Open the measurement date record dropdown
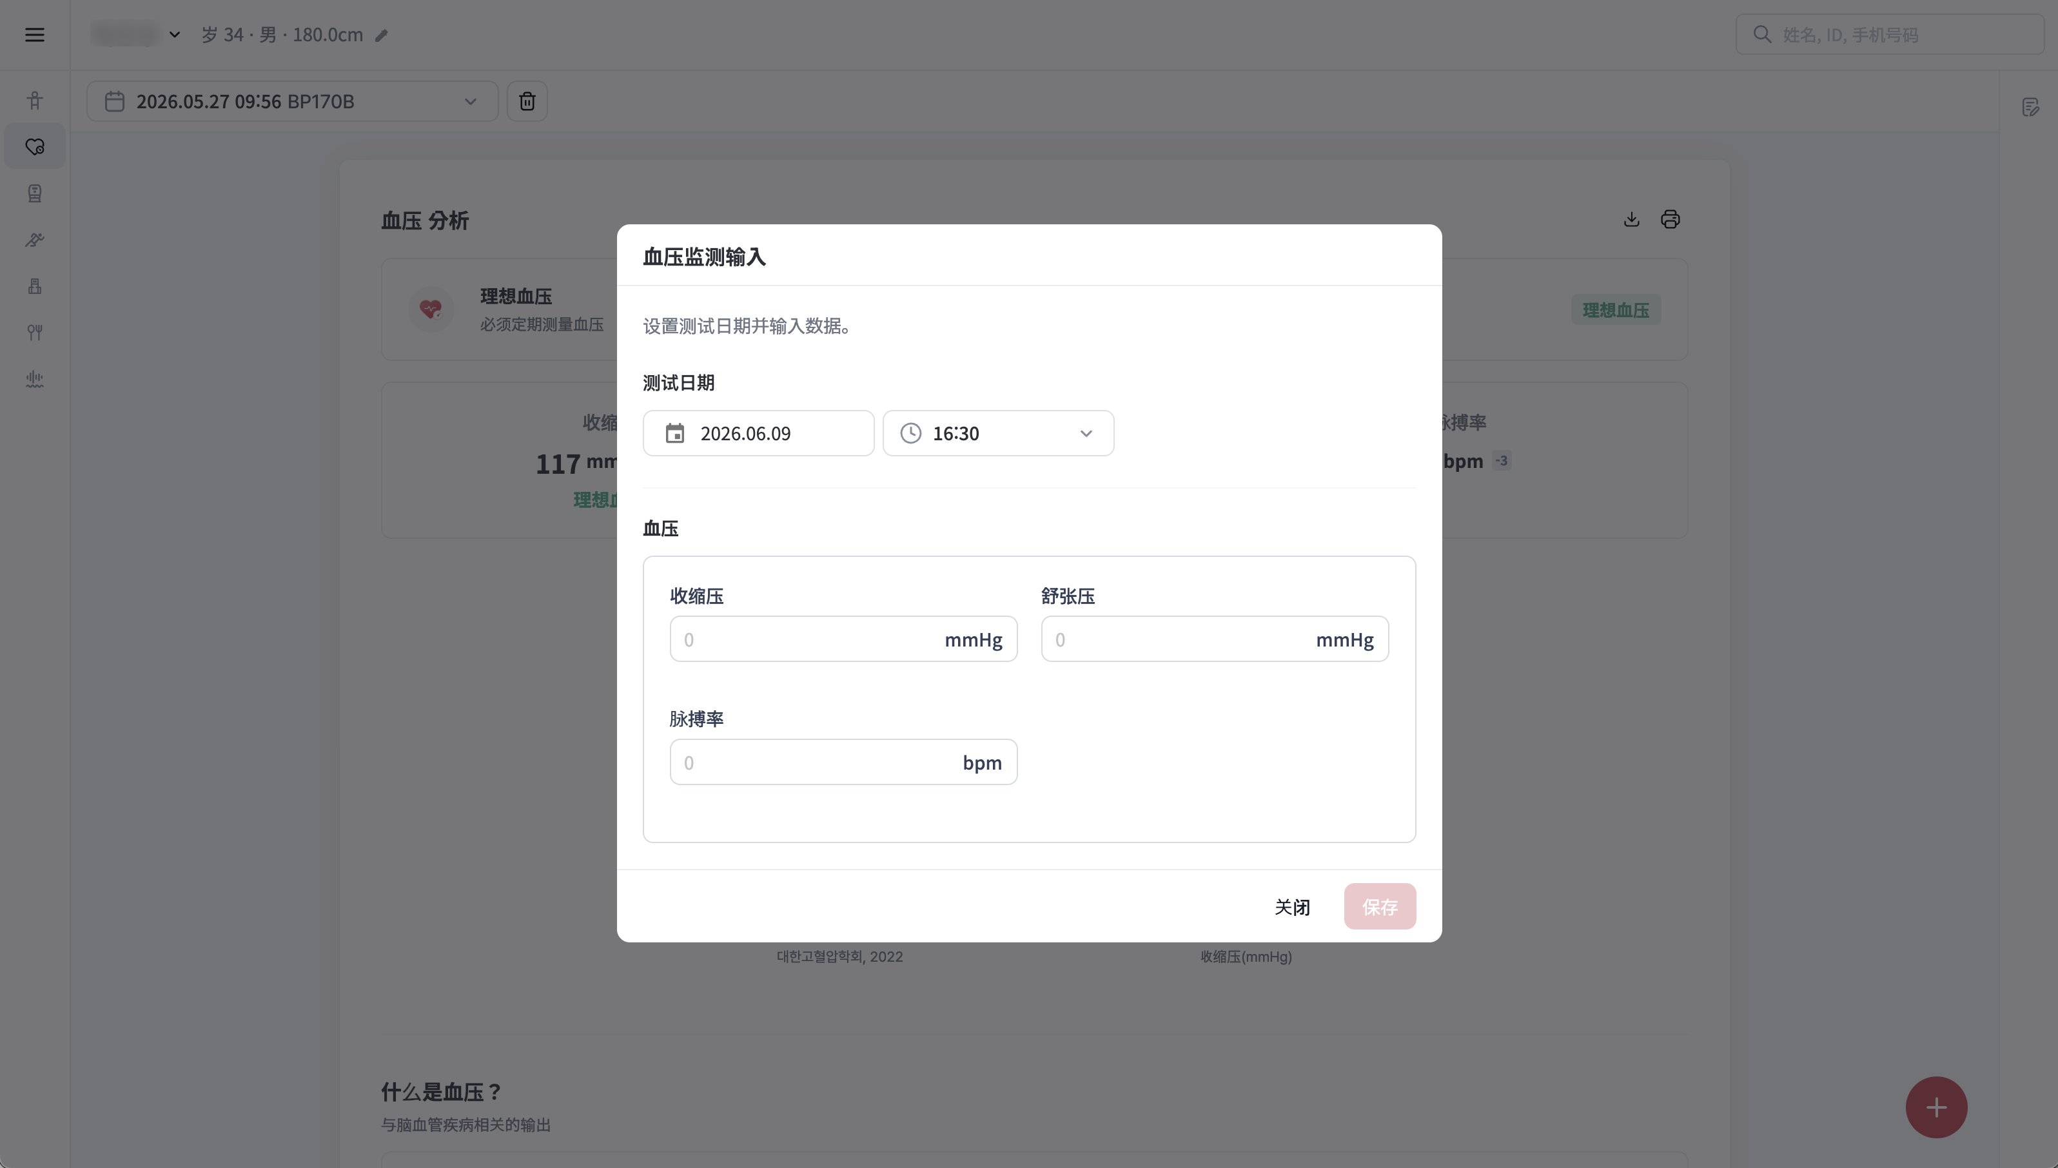 [x=292, y=101]
